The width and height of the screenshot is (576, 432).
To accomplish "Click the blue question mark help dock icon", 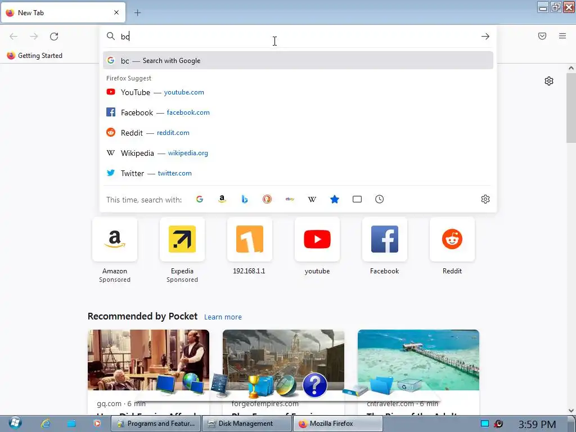I will point(315,385).
